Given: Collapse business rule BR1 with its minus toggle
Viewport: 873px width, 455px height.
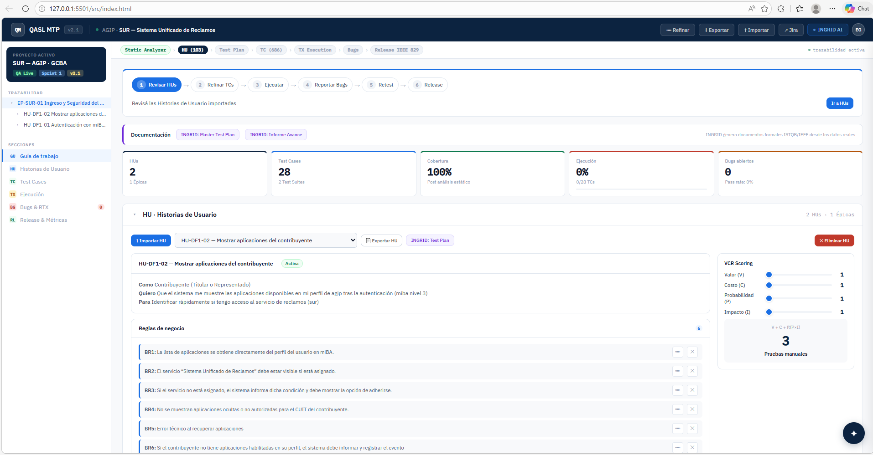Looking at the screenshot, I should point(677,352).
